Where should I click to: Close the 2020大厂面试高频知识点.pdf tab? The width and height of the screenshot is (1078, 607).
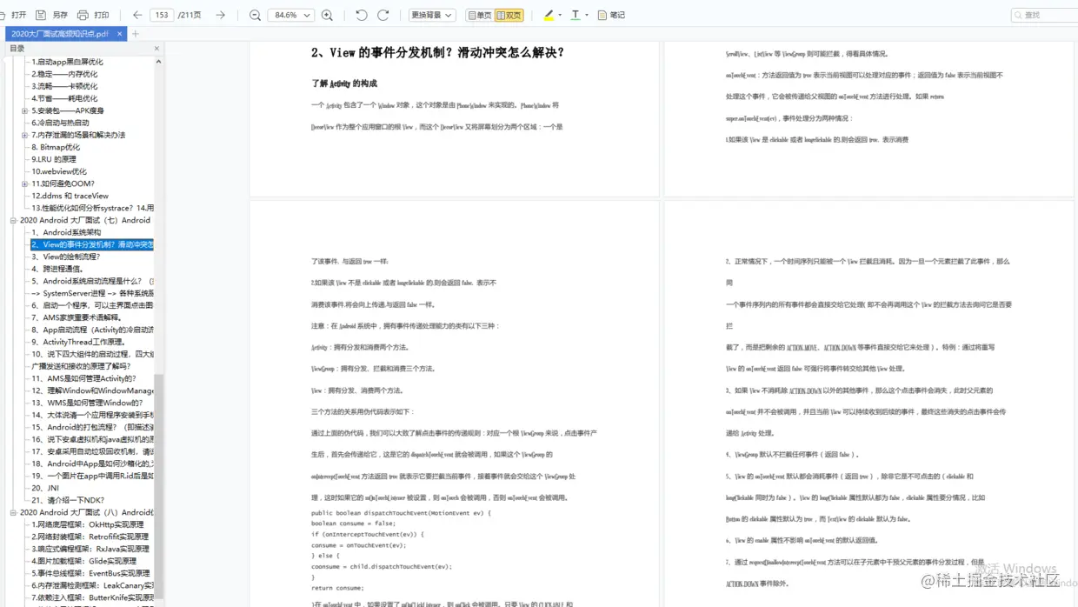(x=120, y=34)
